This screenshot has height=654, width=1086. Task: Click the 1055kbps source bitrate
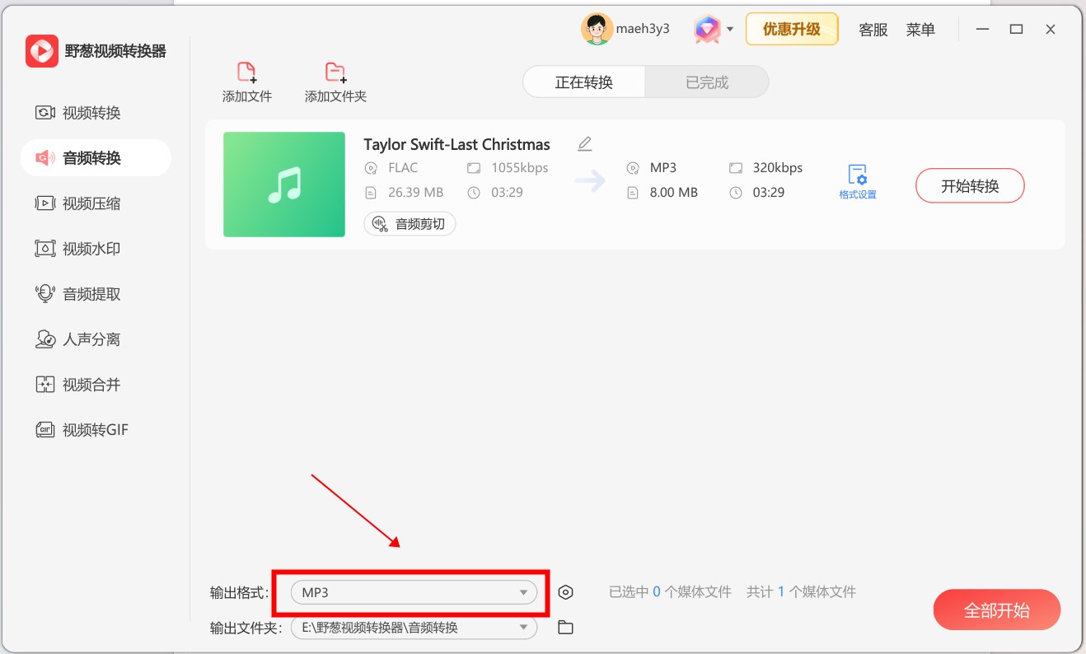tap(520, 168)
